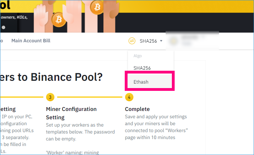Click the SHA256 dropdown caret arrow
Image resolution: width=254 pixels, height=155 pixels.
pos(161,41)
